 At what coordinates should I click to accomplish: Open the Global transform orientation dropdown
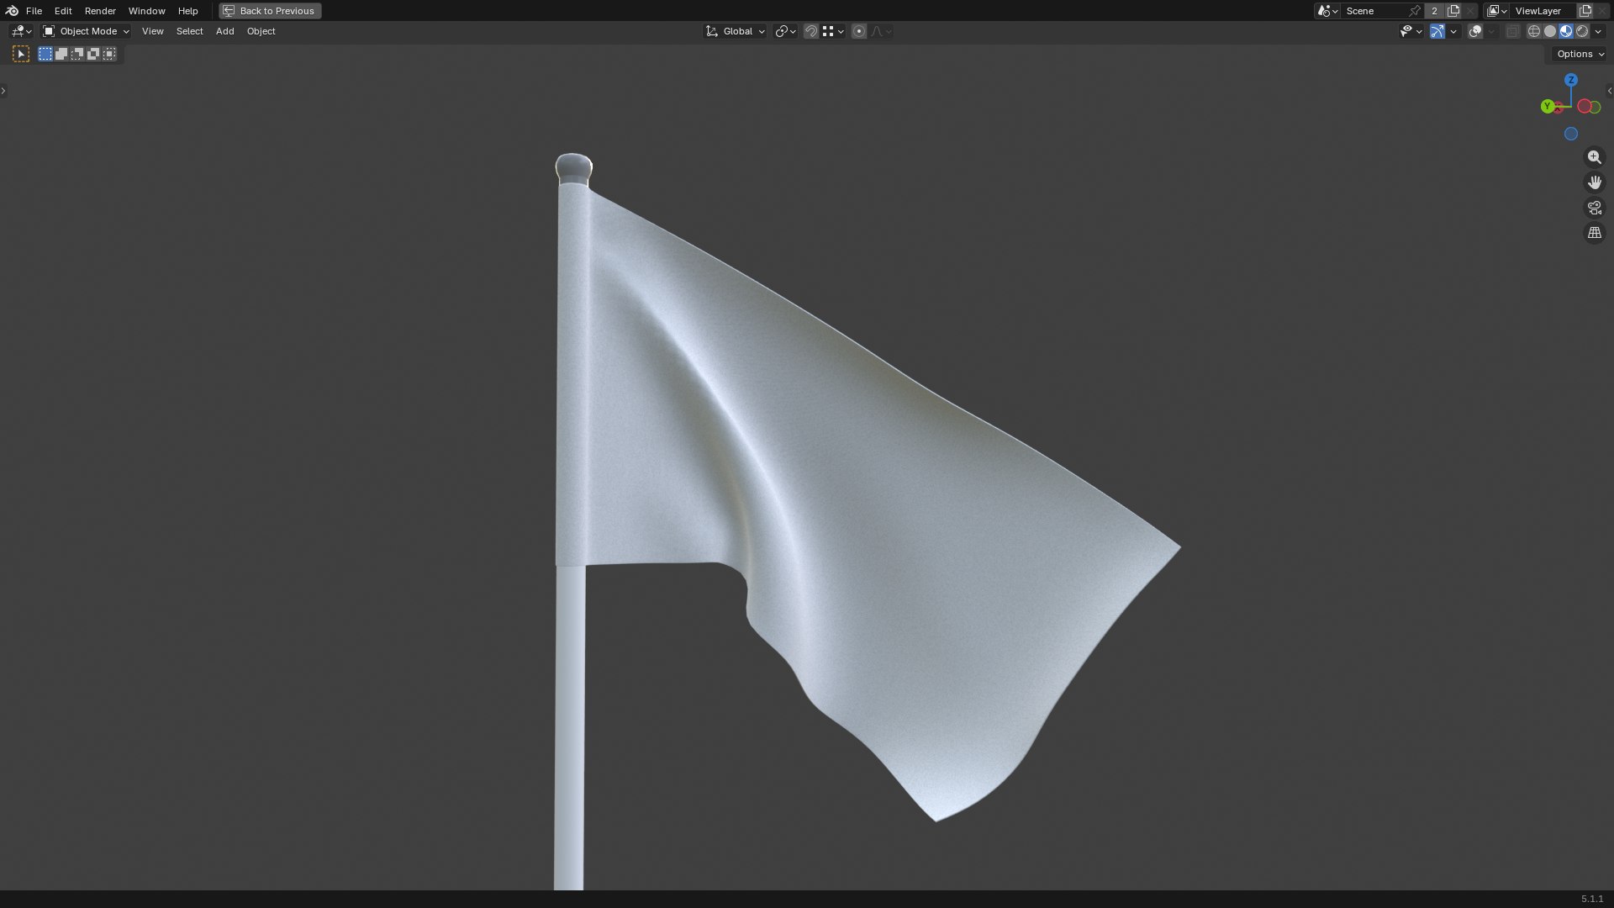(x=736, y=31)
